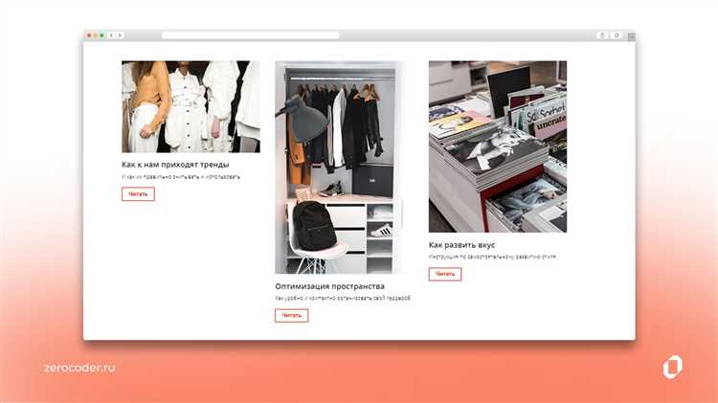Viewport: 718px width, 403px height.
Task: Open the Как к нам приходят тренды headline
Action: pos(175,165)
